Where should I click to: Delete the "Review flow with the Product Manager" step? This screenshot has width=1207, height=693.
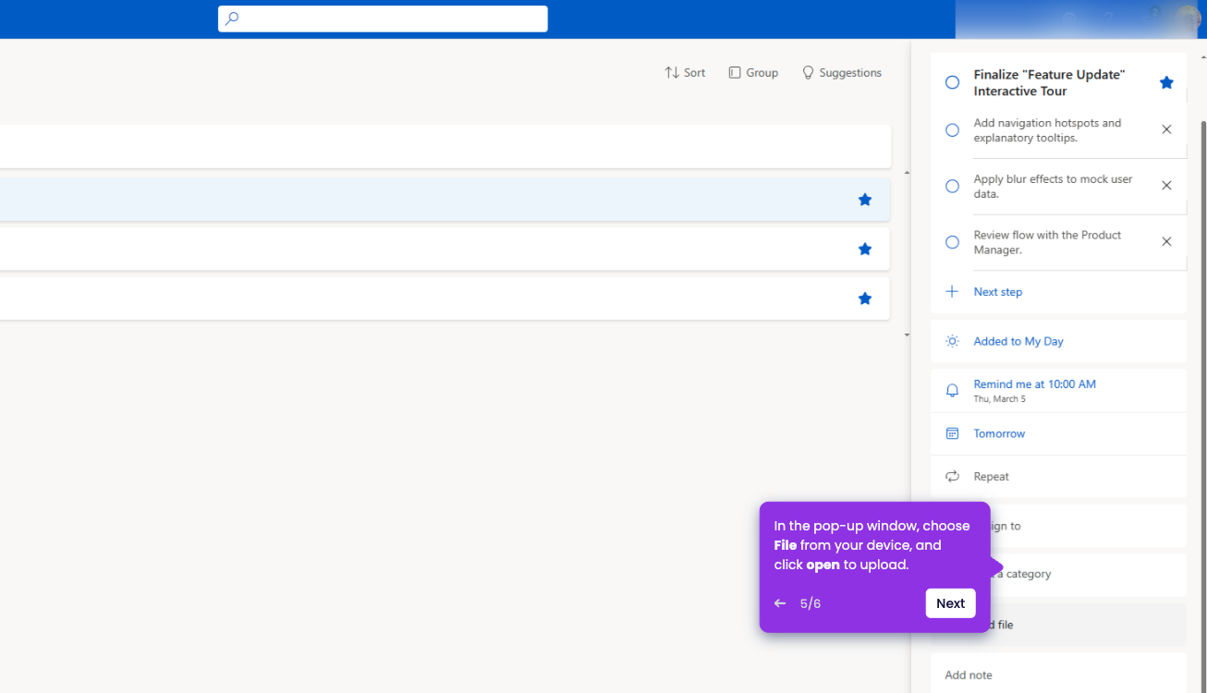[1166, 242]
